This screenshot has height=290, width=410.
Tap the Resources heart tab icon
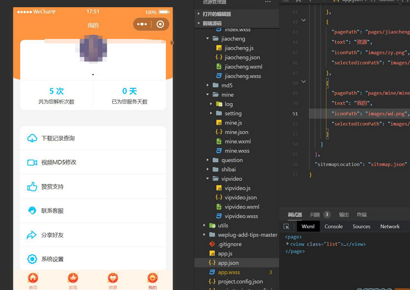(x=113, y=278)
